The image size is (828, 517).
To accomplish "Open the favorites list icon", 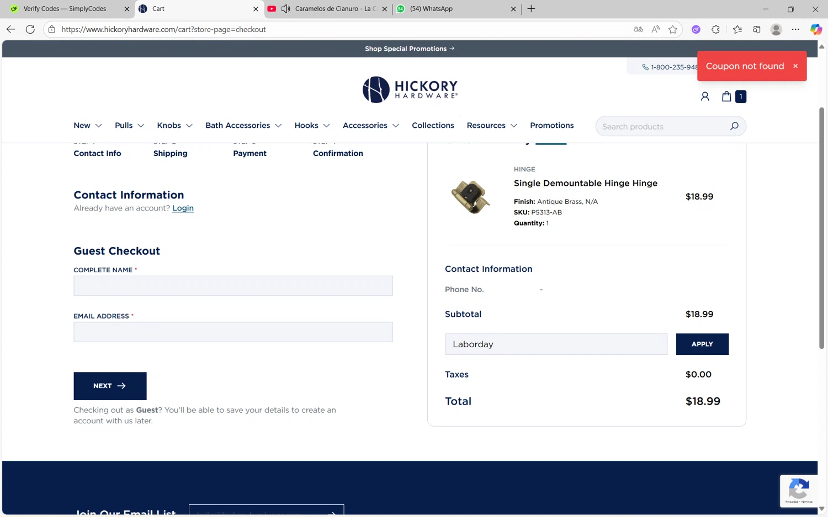I will 737,29.
